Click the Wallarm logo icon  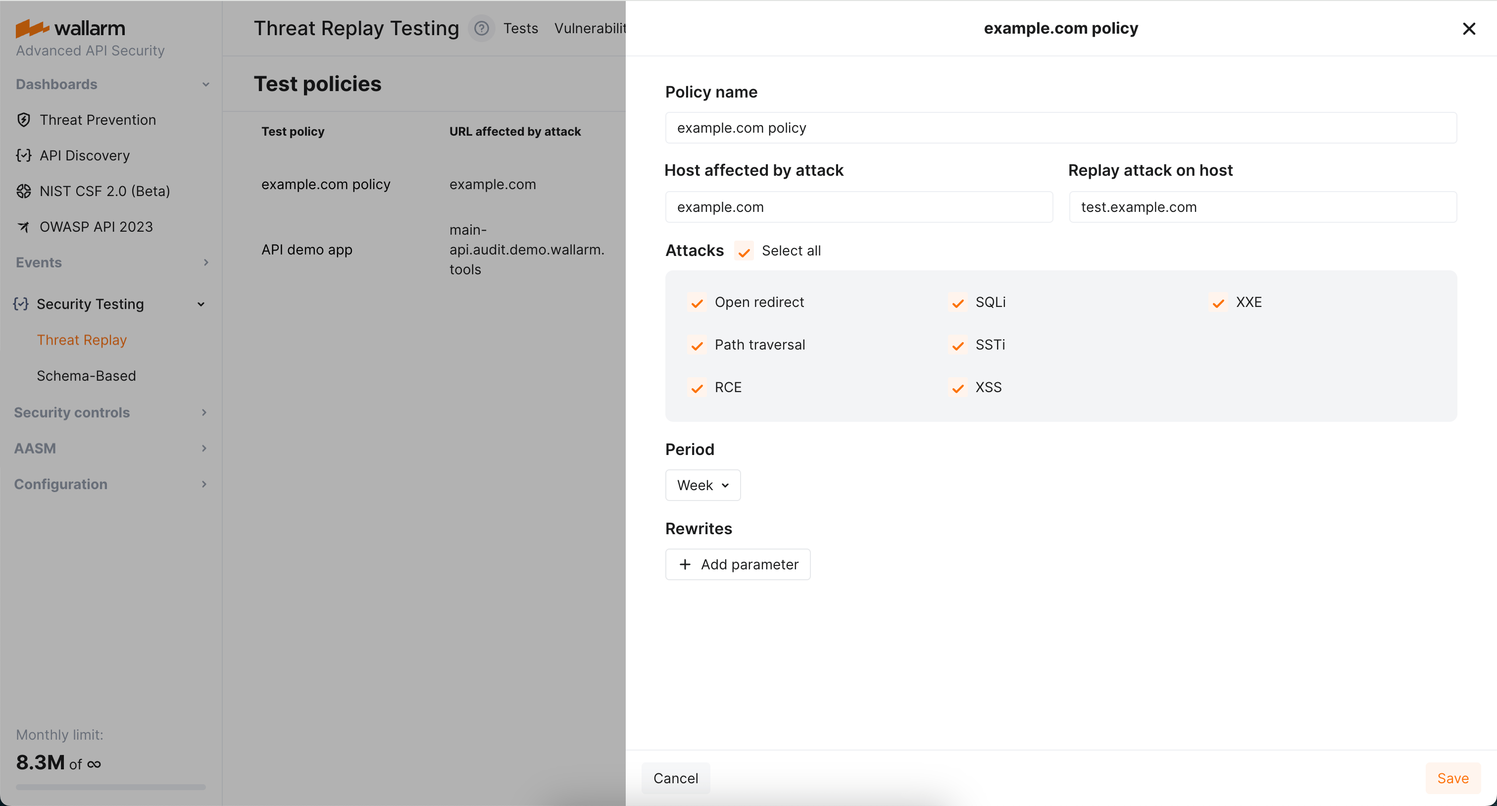[x=32, y=28]
